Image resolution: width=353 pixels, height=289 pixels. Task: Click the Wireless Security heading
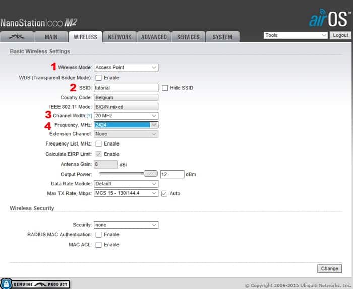32,208
